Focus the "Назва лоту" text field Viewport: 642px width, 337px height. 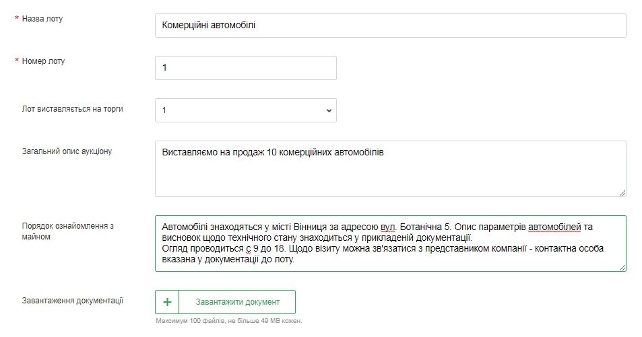pyautogui.click(x=390, y=26)
